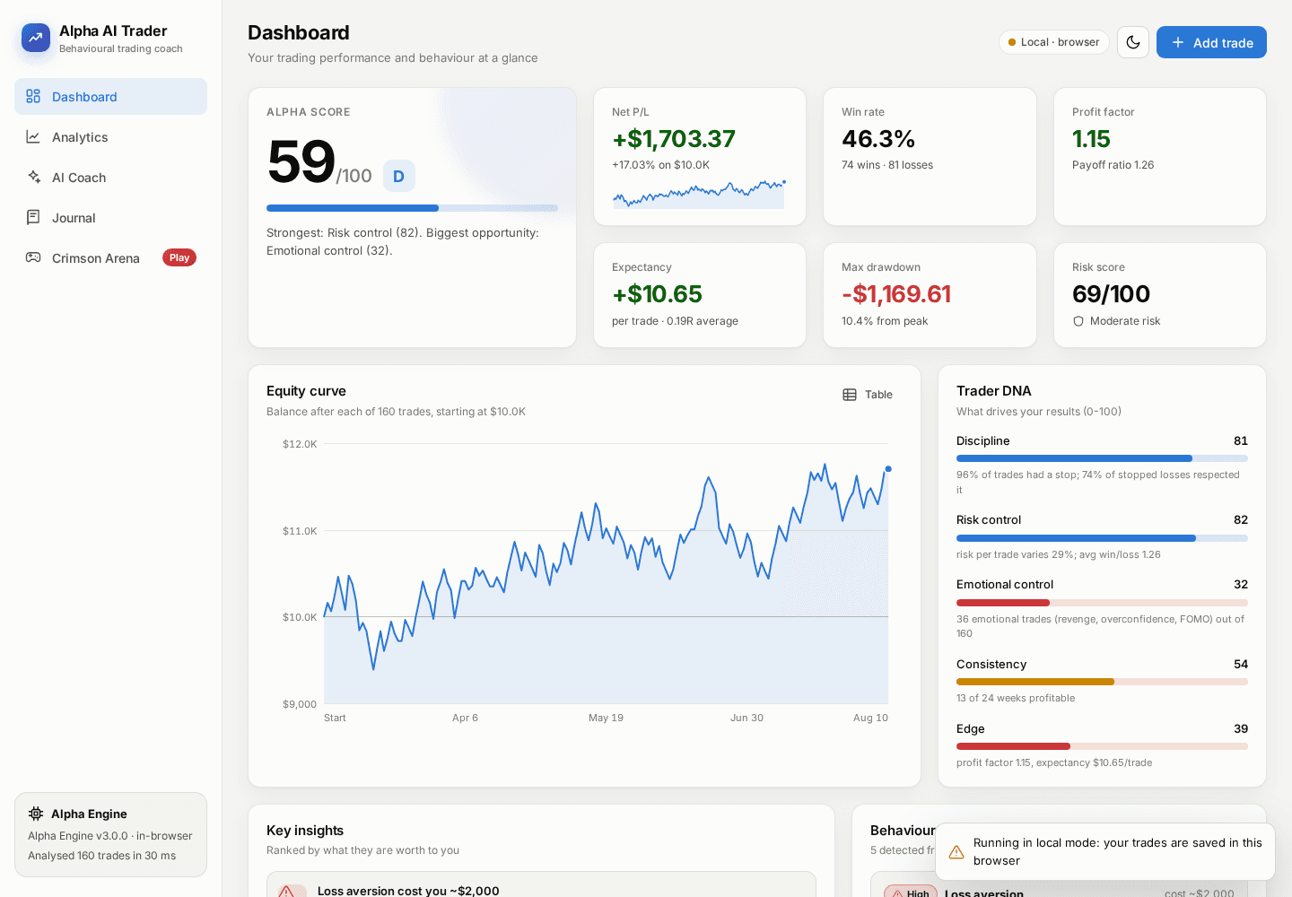Viewport: 1292px width, 897px height.
Task: Click the red Play badge
Action: (x=179, y=258)
